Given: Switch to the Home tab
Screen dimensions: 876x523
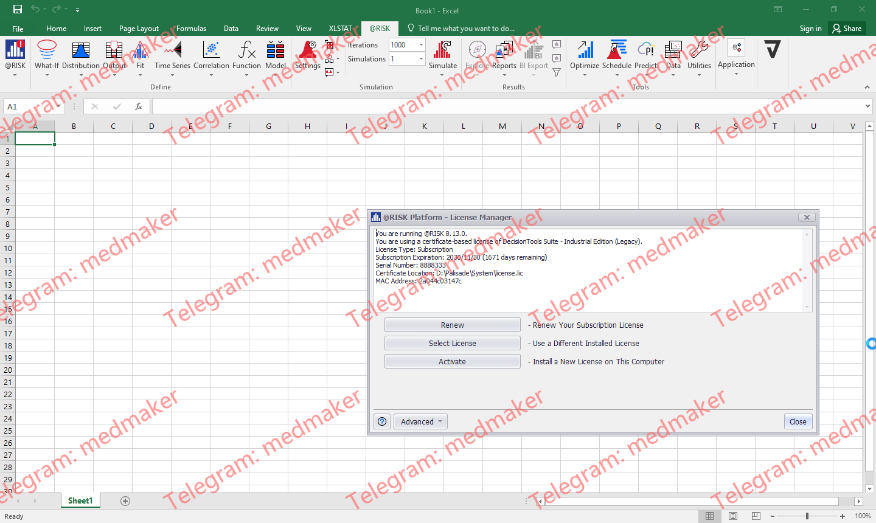Looking at the screenshot, I should 57,29.
